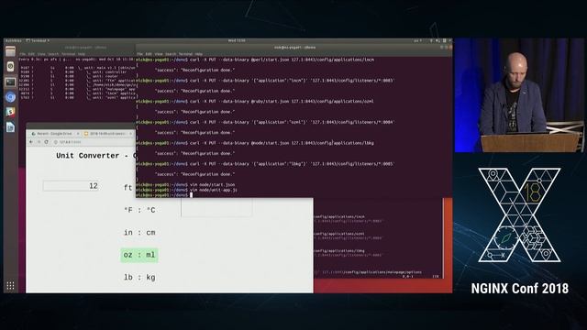Image resolution: width=587 pixels, height=330 pixels.
Task: Open Search menu of the front terminal
Action: point(171,54)
